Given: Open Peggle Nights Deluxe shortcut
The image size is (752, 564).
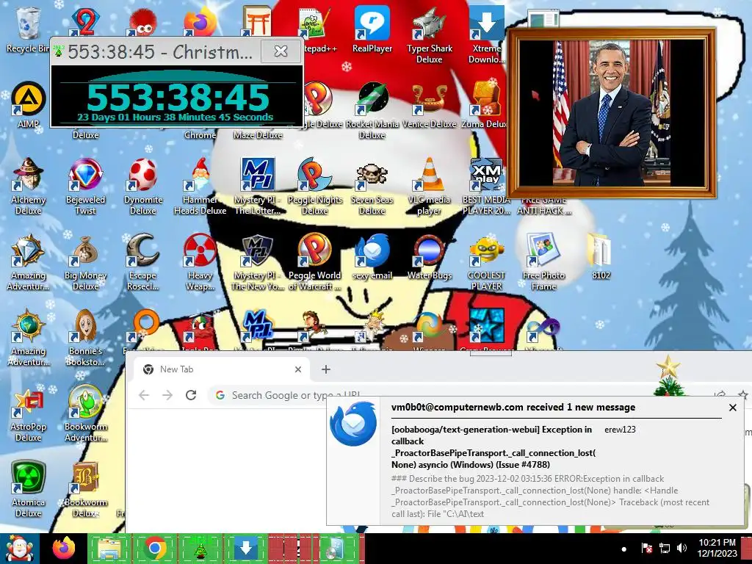Looking at the screenshot, I should tap(314, 187).
